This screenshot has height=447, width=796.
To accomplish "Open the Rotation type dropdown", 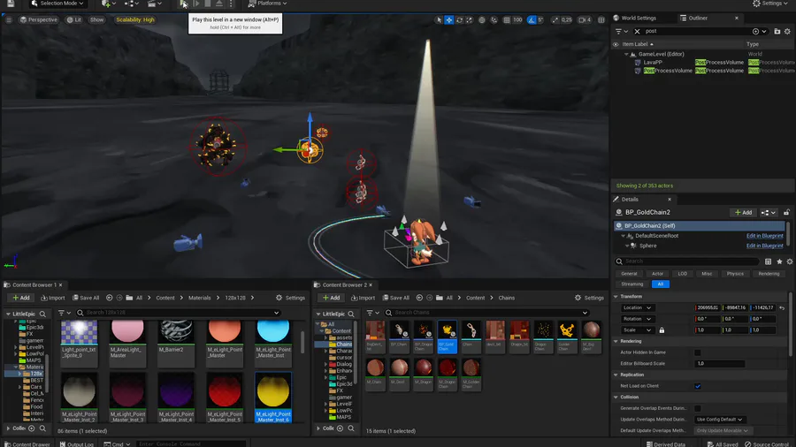I will (637, 319).
